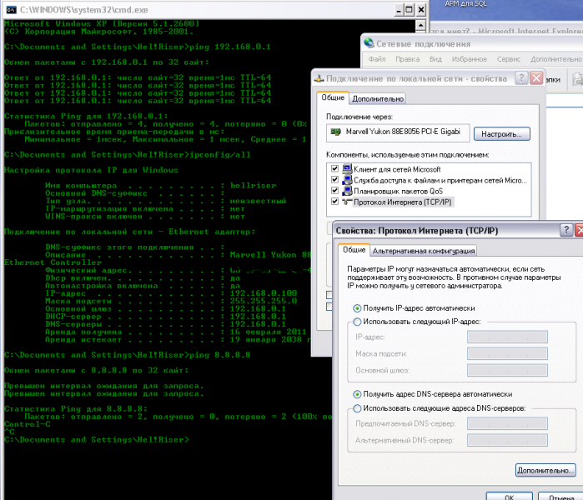Image resolution: width=583 pixels, height=500 pixels.
Task: Open 'Дополнительно' menu in Network Connections menu bar
Action: 555,59
